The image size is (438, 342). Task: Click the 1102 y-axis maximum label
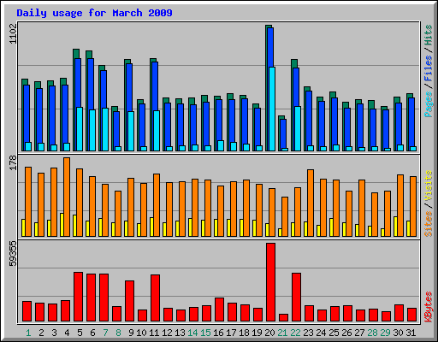(x=13, y=34)
